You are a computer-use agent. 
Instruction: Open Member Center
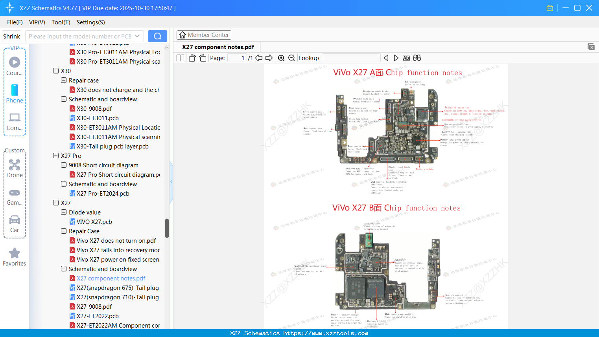click(x=204, y=35)
